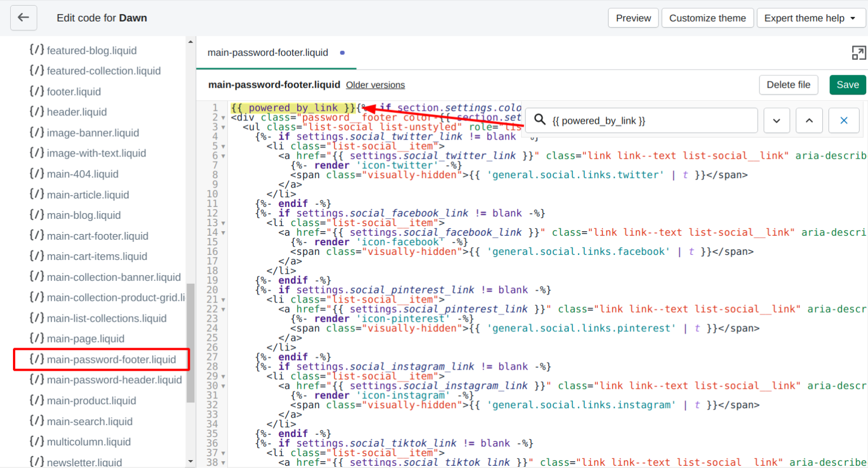Screen dimensions: 868x468
Task: Close the search box with X
Action: point(844,120)
